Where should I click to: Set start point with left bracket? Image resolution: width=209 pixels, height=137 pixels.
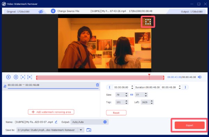click(x=110, y=87)
